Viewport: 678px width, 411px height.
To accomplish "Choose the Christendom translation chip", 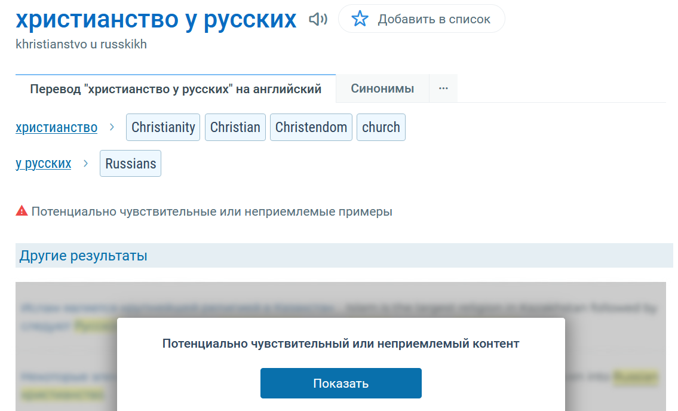I will coord(311,127).
